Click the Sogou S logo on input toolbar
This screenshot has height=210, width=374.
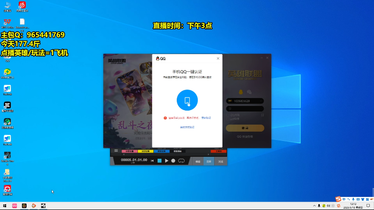pyautogui.click(x=338, y=199)
